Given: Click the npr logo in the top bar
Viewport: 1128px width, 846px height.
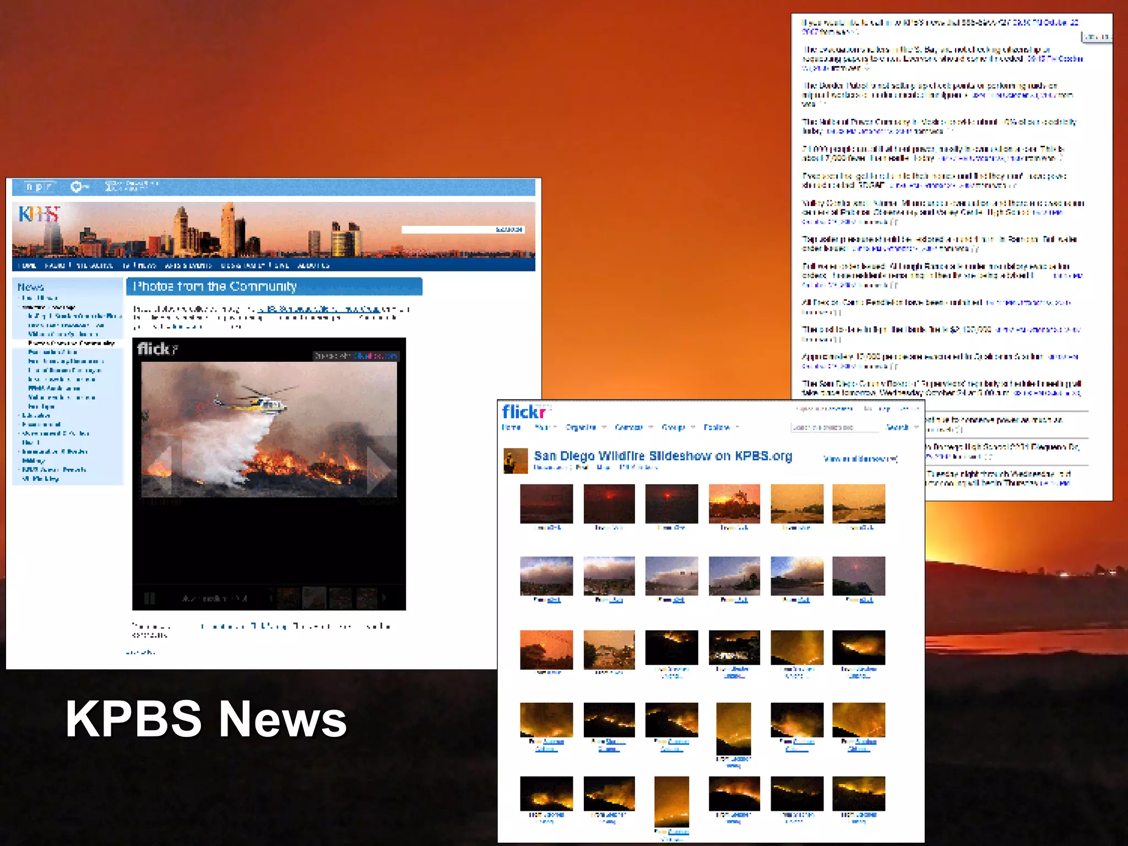Looking at the screenshot, I should coord(40,187).
